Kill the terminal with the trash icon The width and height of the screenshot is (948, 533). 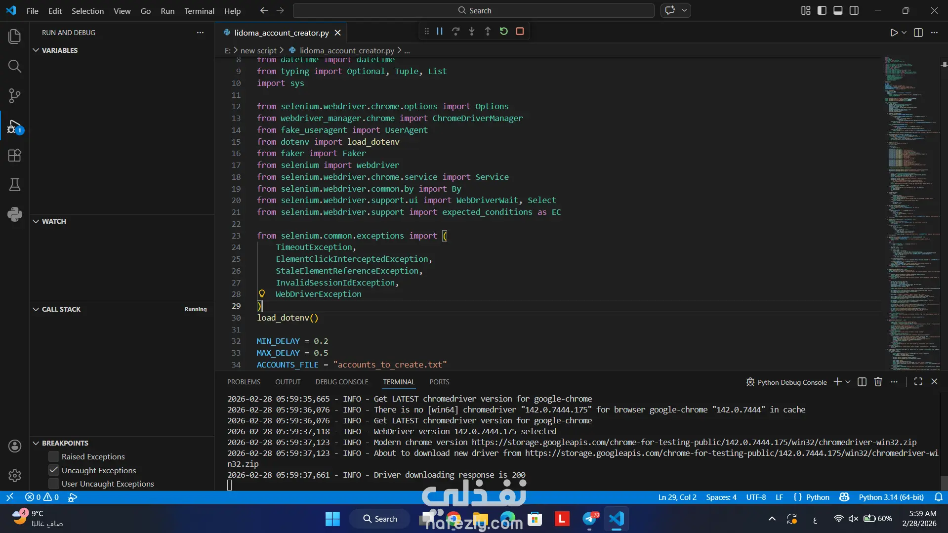click(x=878, y=382)
